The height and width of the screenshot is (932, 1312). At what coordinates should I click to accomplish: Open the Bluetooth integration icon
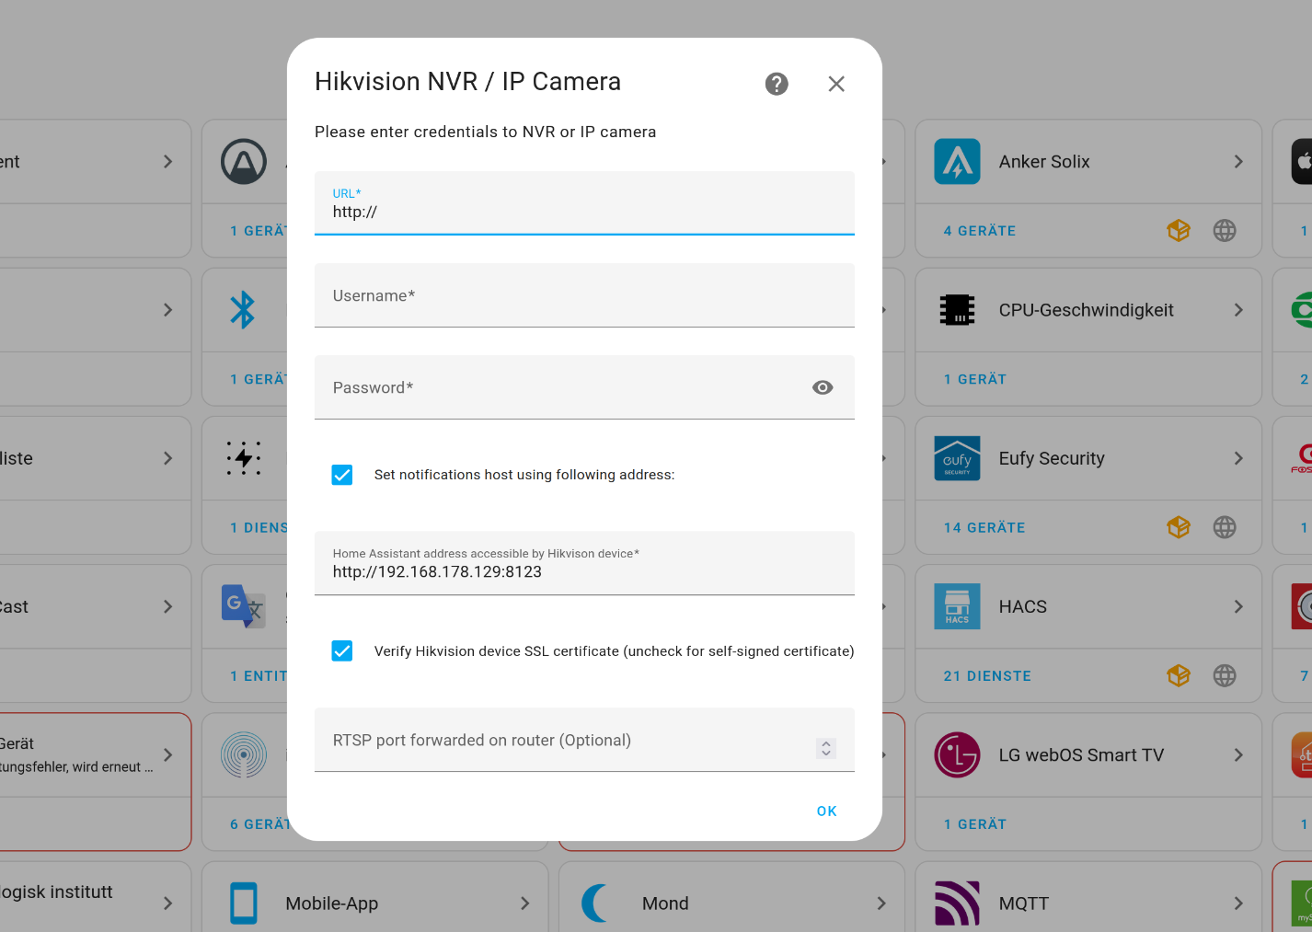pyautogui.click(x=243, y=310)
